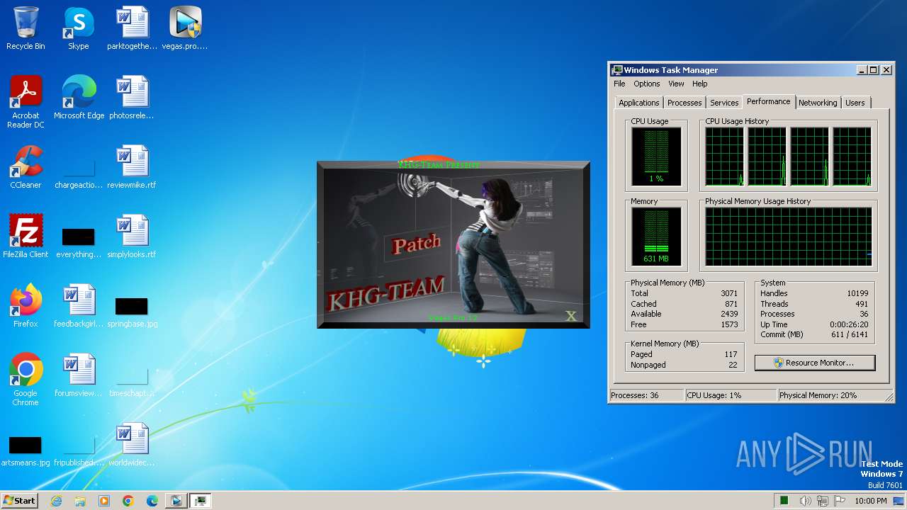Open the Skype desktop shortcut
This screenshot has height=510, width=907.
pyautogui.click(x=79, y=28)
